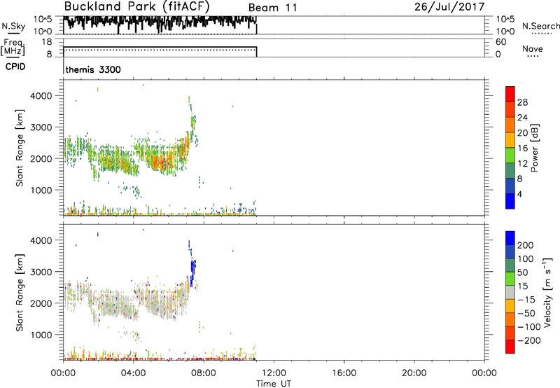Viewport: 560px width, 388px height.
Task: Click the "20:00" time tick label
Action: tap(414, 373)
